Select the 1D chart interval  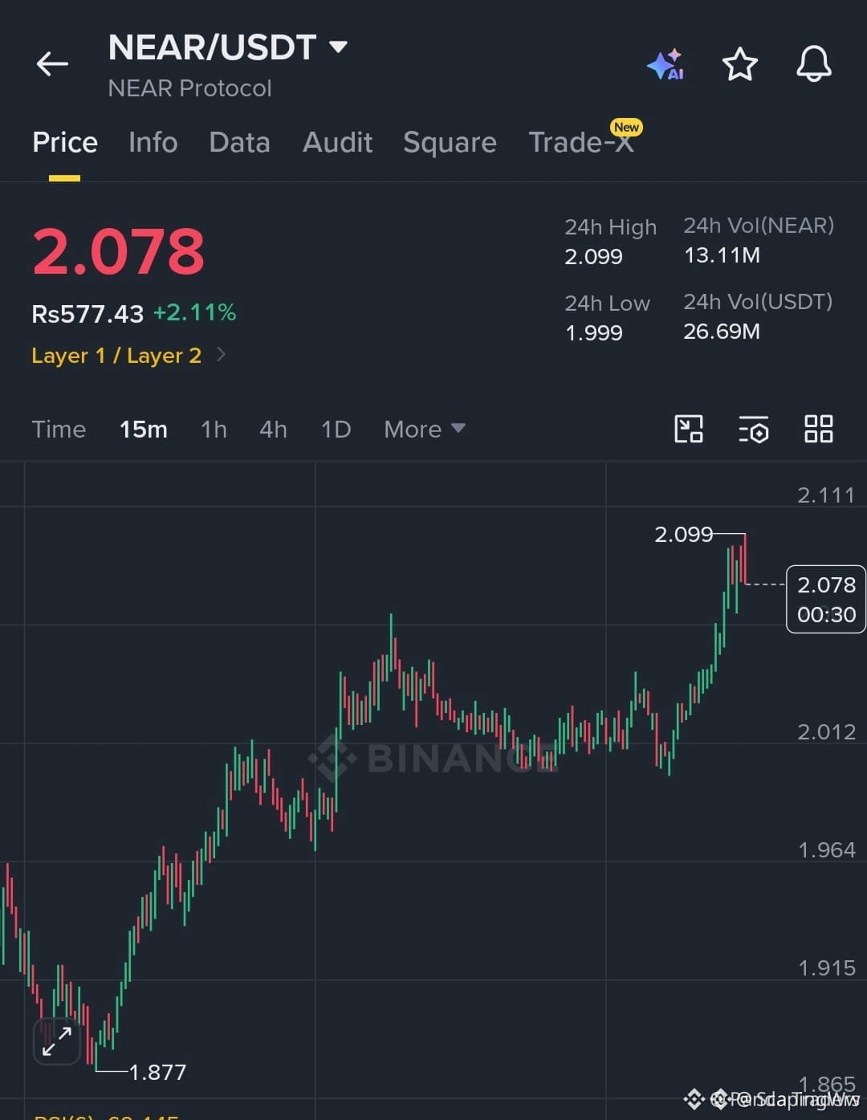click(336, 429)
